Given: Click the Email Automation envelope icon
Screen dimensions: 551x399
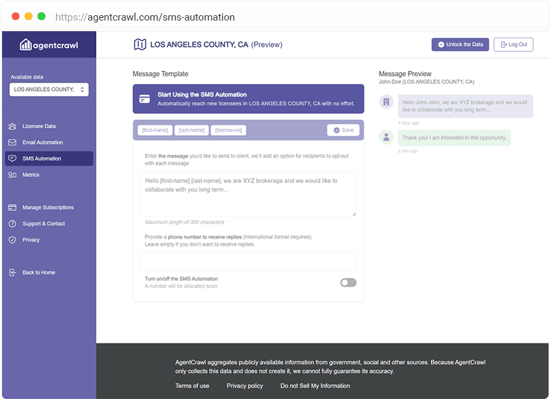Looking at the screenshot, I should click(x=12, y=142).
